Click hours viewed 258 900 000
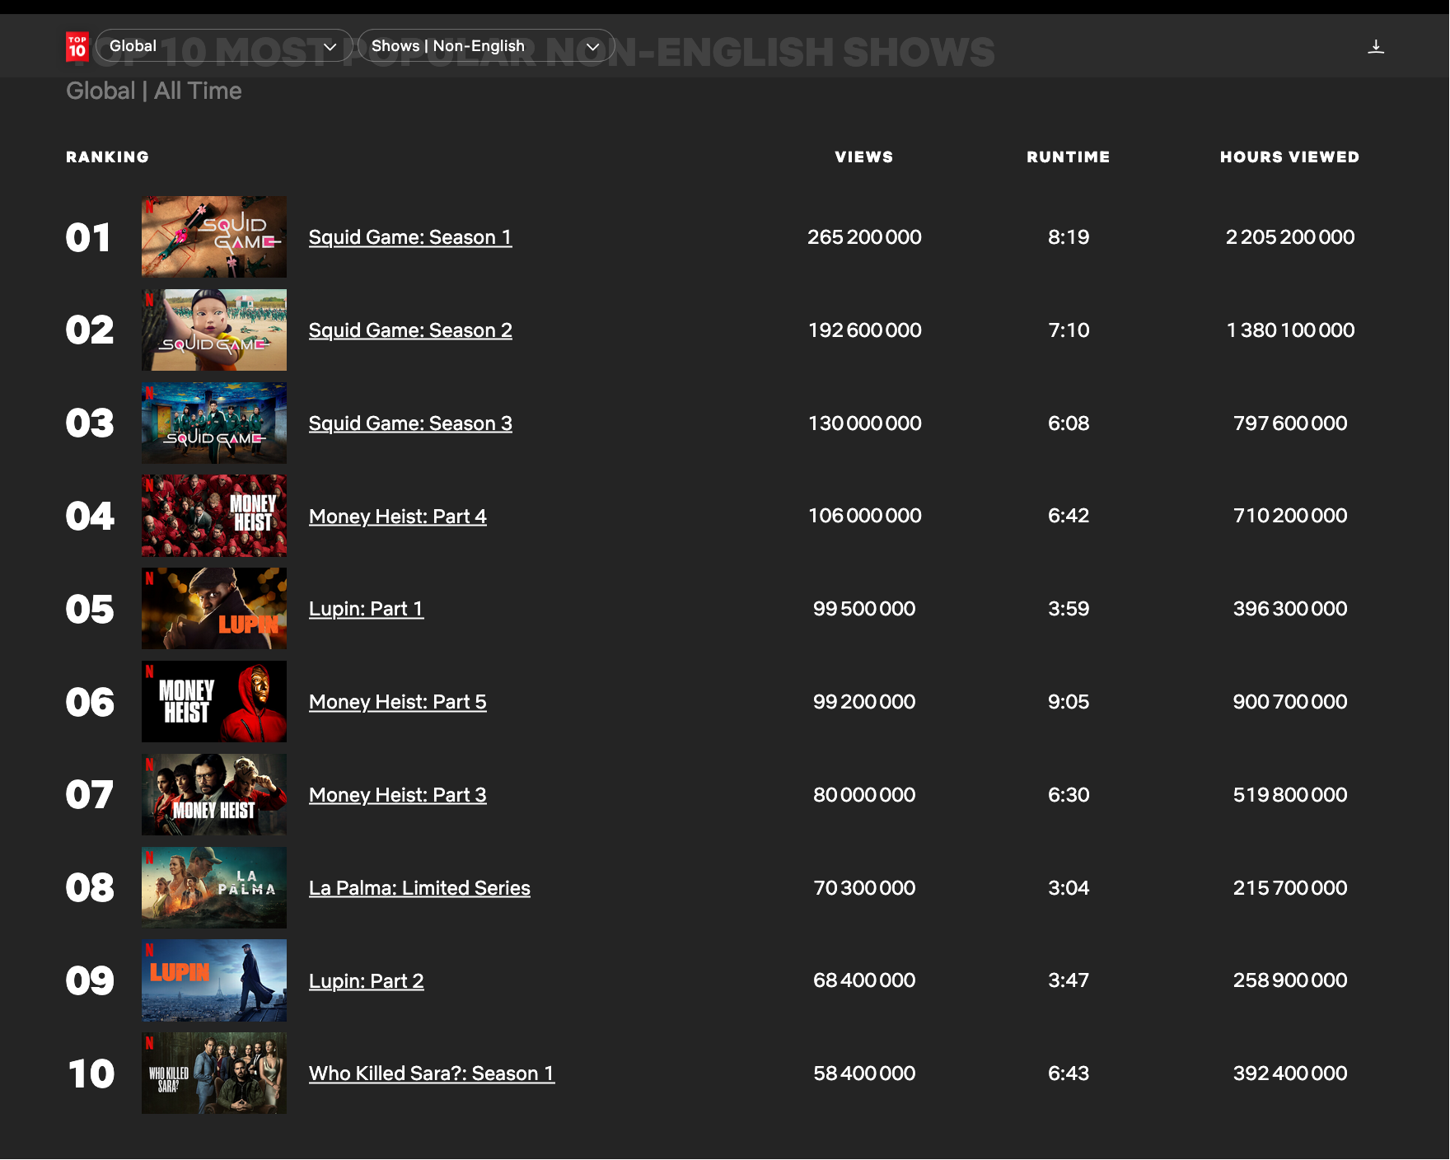 pyautogui.click(x=1290, y=980)
